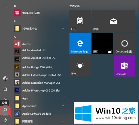
Task: Expand the 360安全中心 folder chevron
Action: (x=63, y=28)
